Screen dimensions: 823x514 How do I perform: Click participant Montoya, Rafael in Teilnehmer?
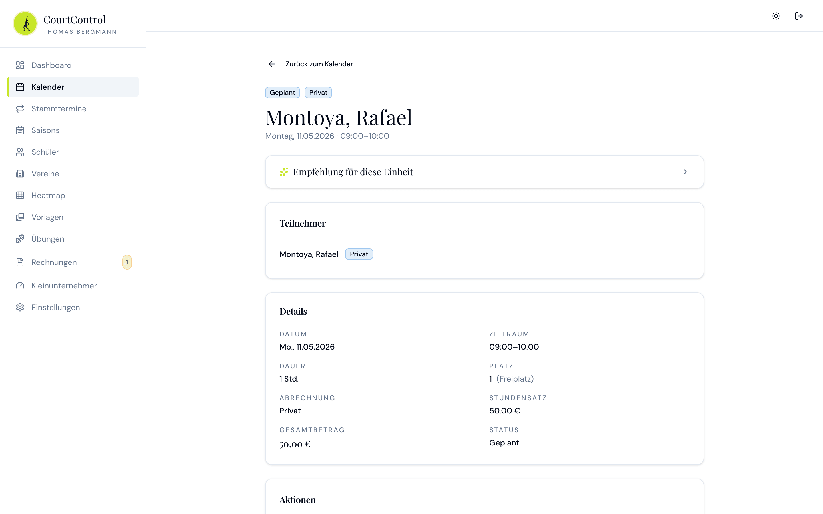coord(309,254)
